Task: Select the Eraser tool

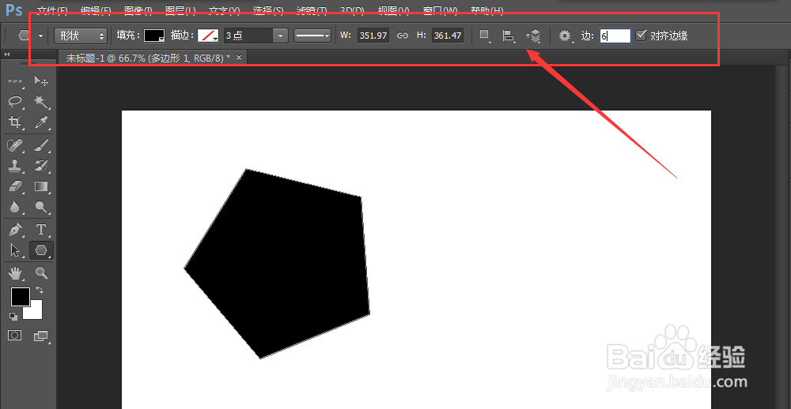Action: (x=15, y=187)
